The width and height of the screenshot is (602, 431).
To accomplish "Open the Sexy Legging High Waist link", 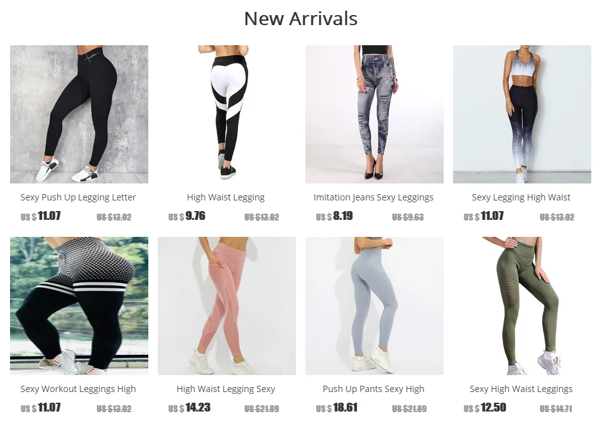I will coord(521,197).
